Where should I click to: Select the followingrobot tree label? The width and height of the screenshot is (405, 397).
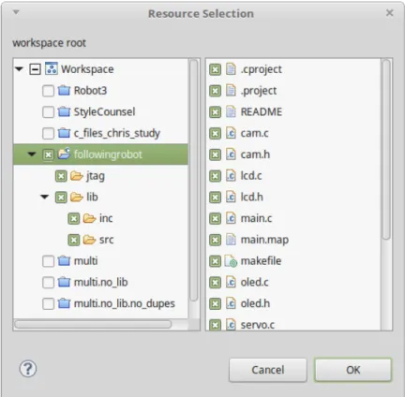pos(108,154)
